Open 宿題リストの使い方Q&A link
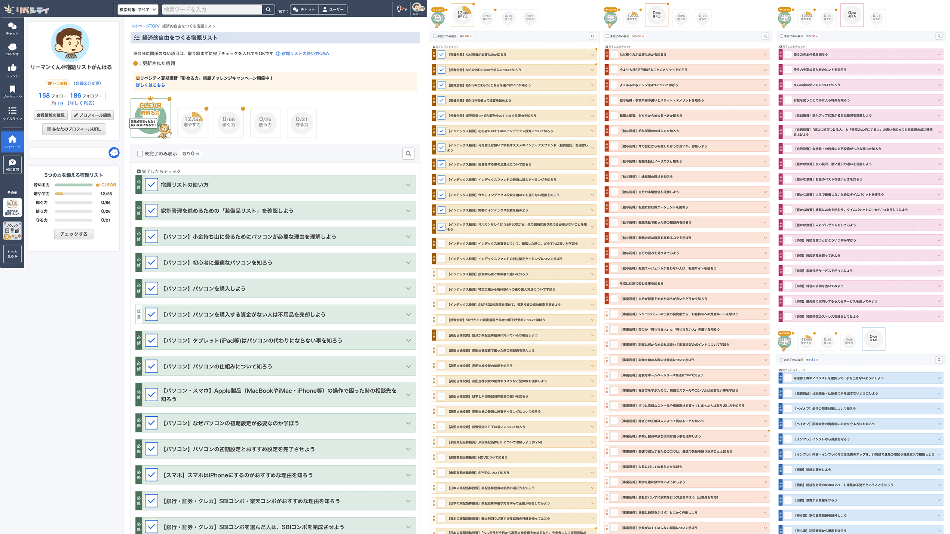The image size is (950, 534). (304, 53)
